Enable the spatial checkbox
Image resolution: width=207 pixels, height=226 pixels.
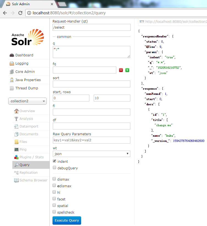(x=54, y=205)
